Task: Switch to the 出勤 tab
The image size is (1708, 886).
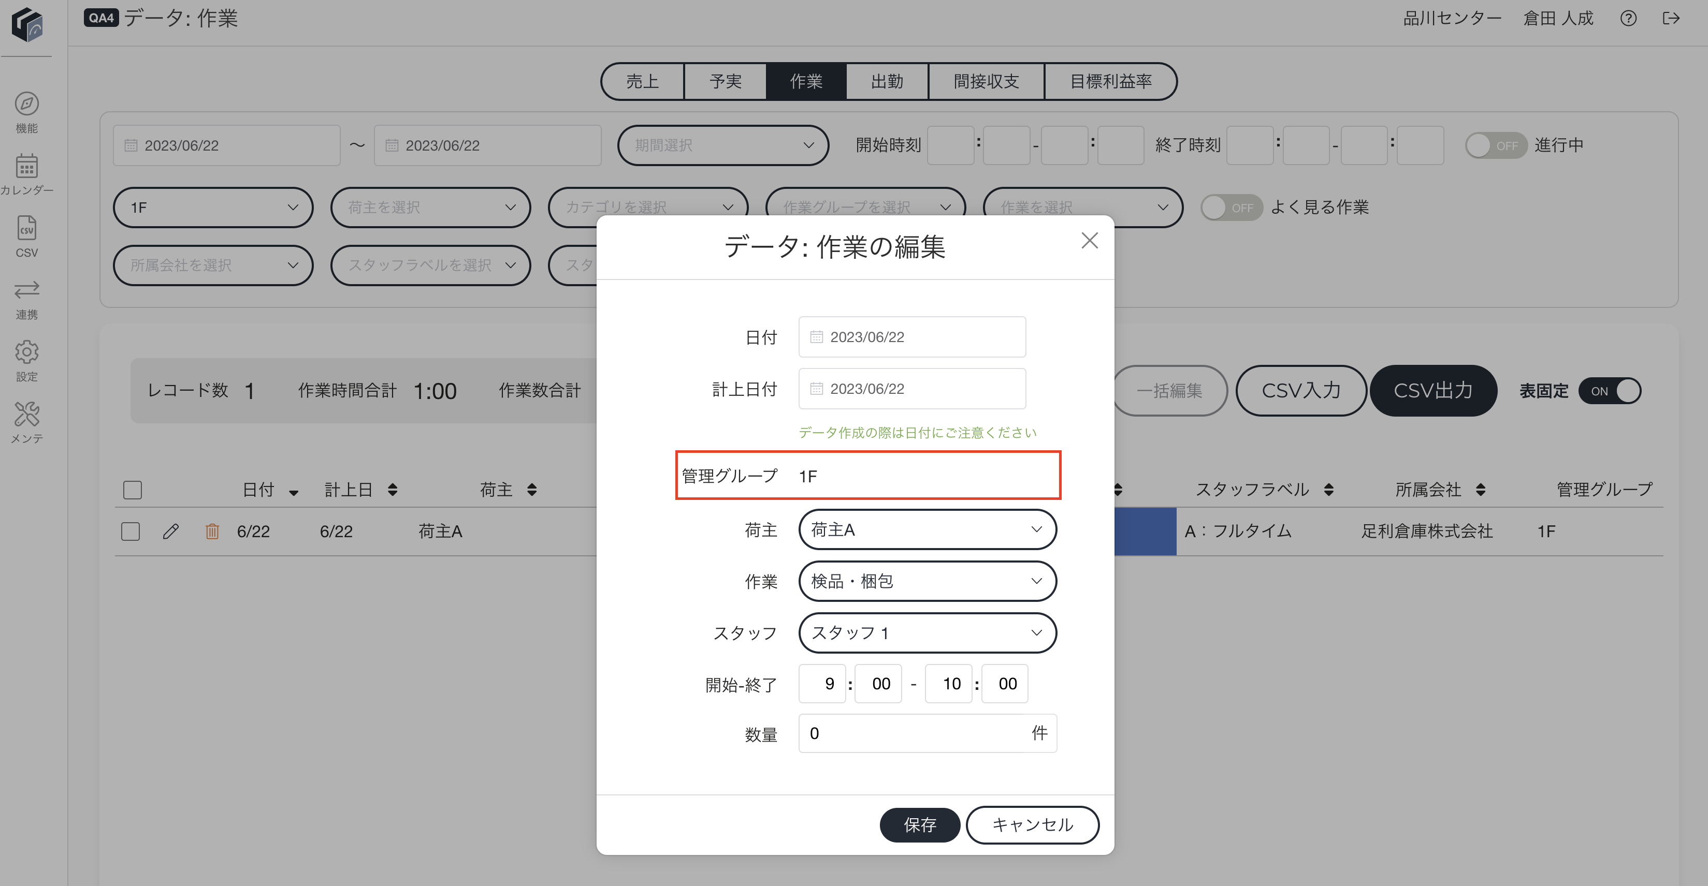Action: [x=887, y=81]
